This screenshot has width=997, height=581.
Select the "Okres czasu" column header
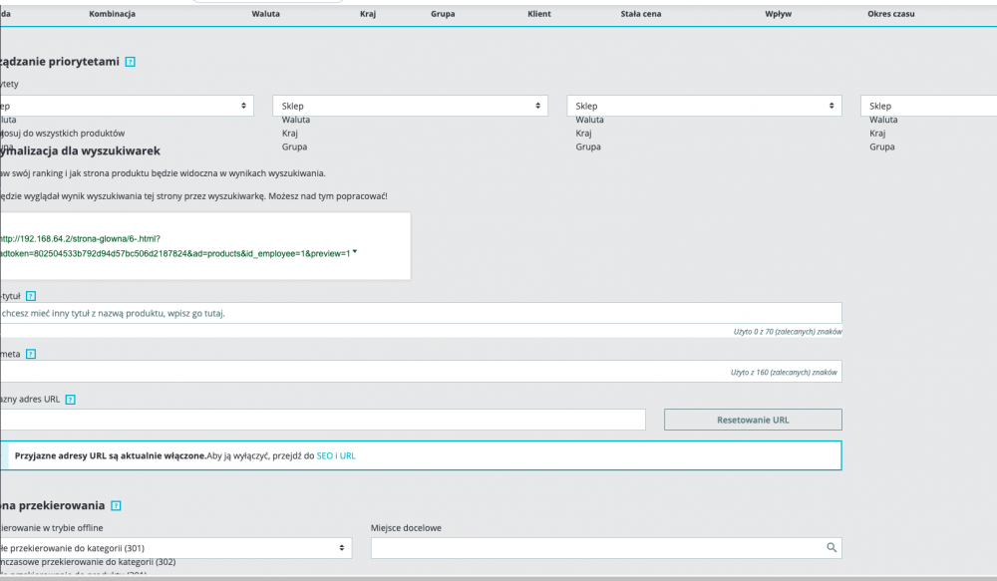[890, 13]
